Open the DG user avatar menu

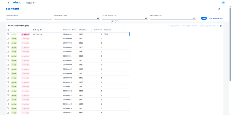pyautogui.click(x=223, y=3)
